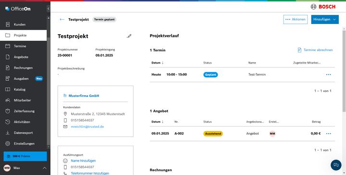Select Projekte in the sidebar
The image size is (346, 175).
24,35
